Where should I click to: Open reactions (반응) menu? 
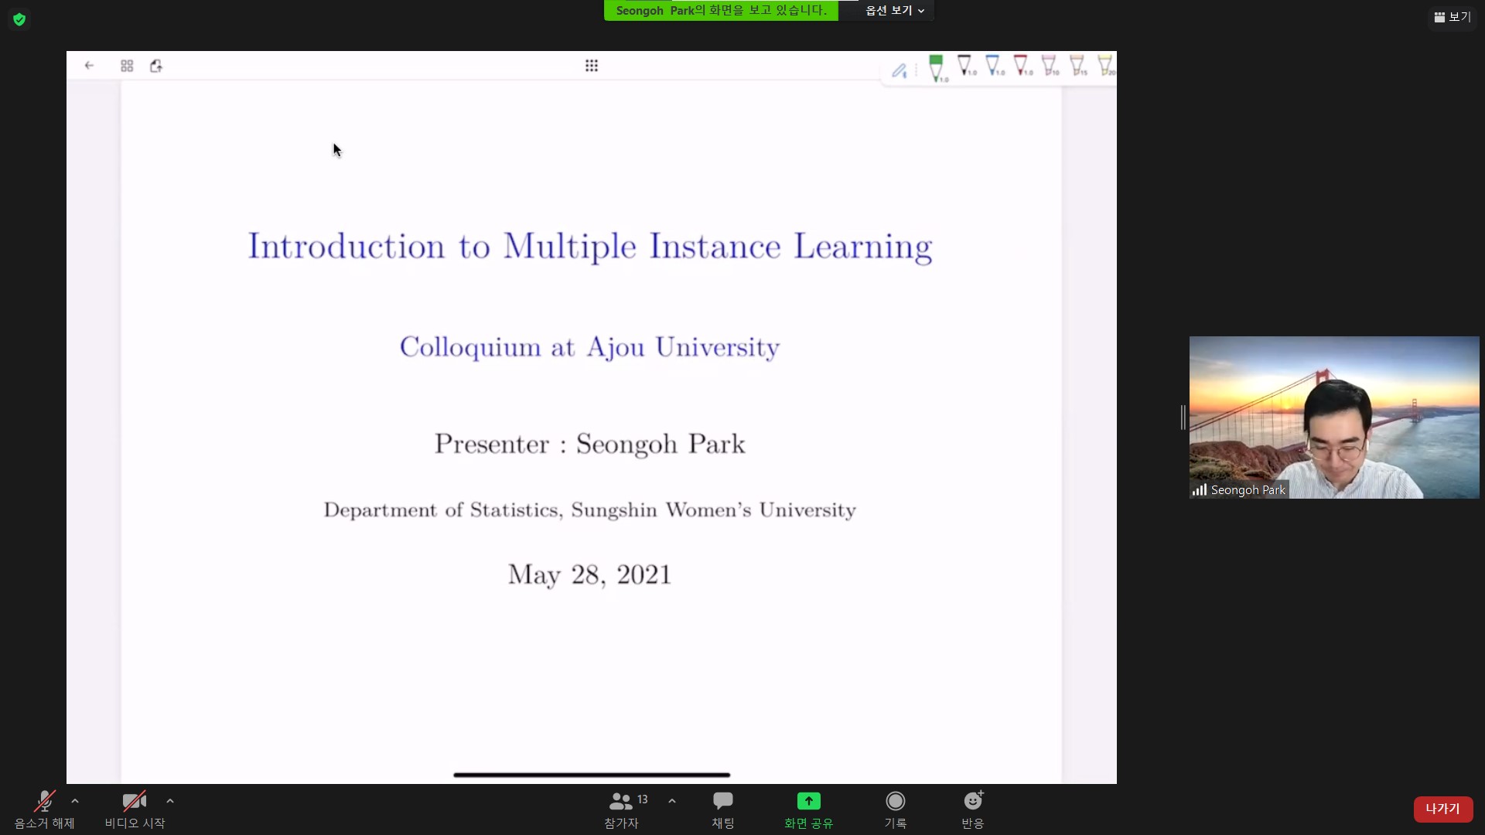coord(973,809)
